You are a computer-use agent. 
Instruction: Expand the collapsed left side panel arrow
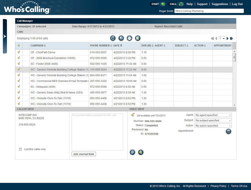point(5,36)
